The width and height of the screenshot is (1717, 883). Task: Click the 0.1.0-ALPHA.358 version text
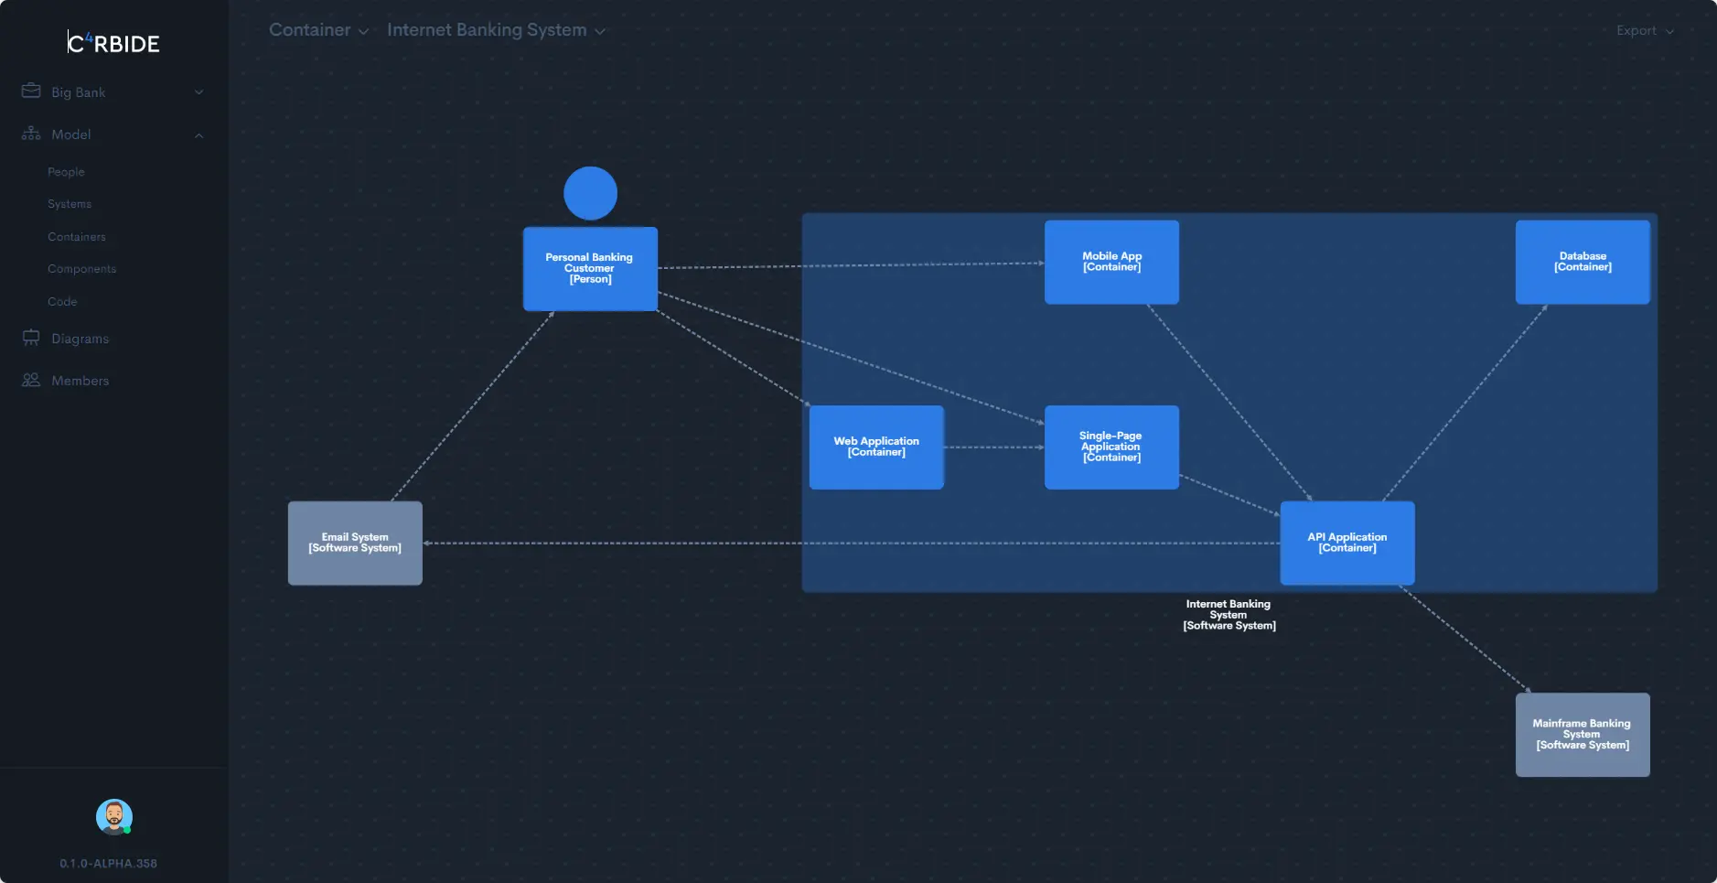(x=108, y=864)
